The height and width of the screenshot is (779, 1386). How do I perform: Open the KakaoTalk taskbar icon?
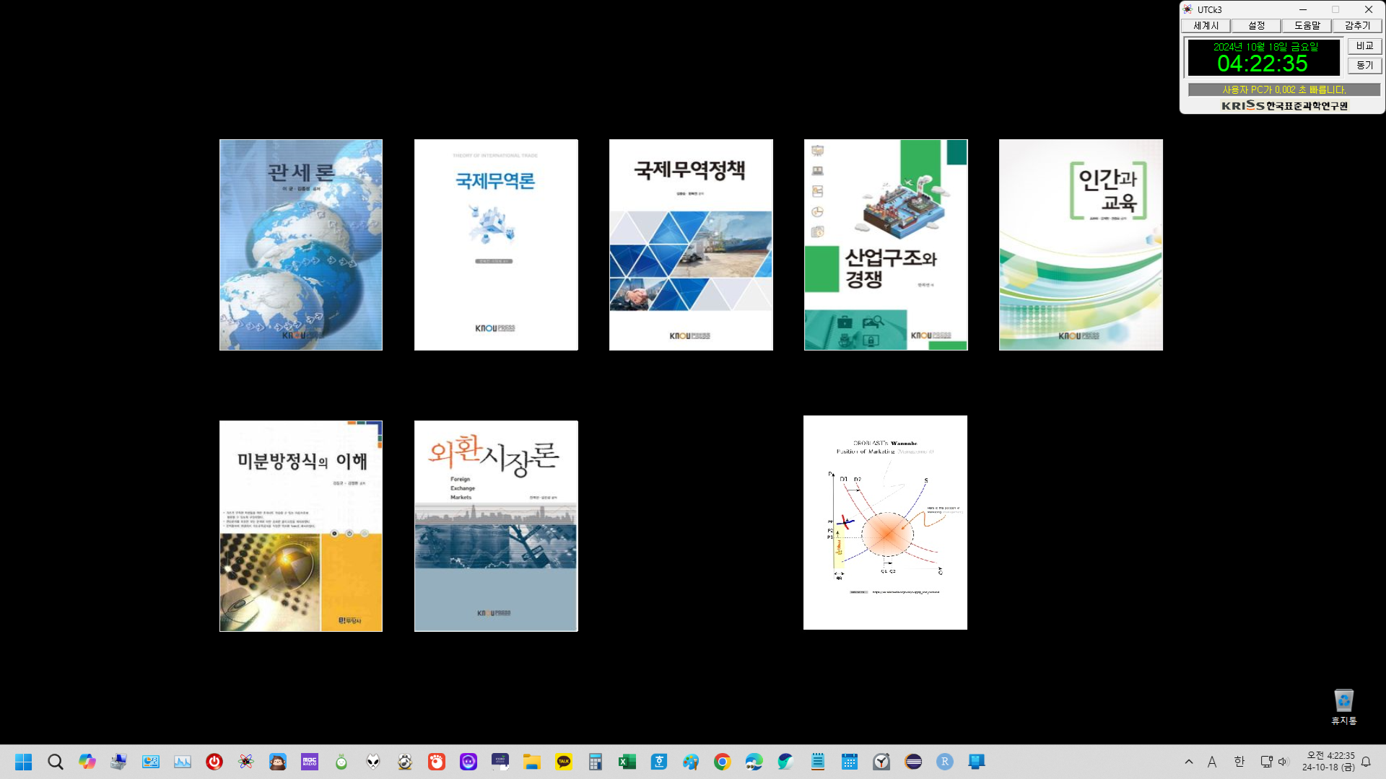(x=564, y=762)
